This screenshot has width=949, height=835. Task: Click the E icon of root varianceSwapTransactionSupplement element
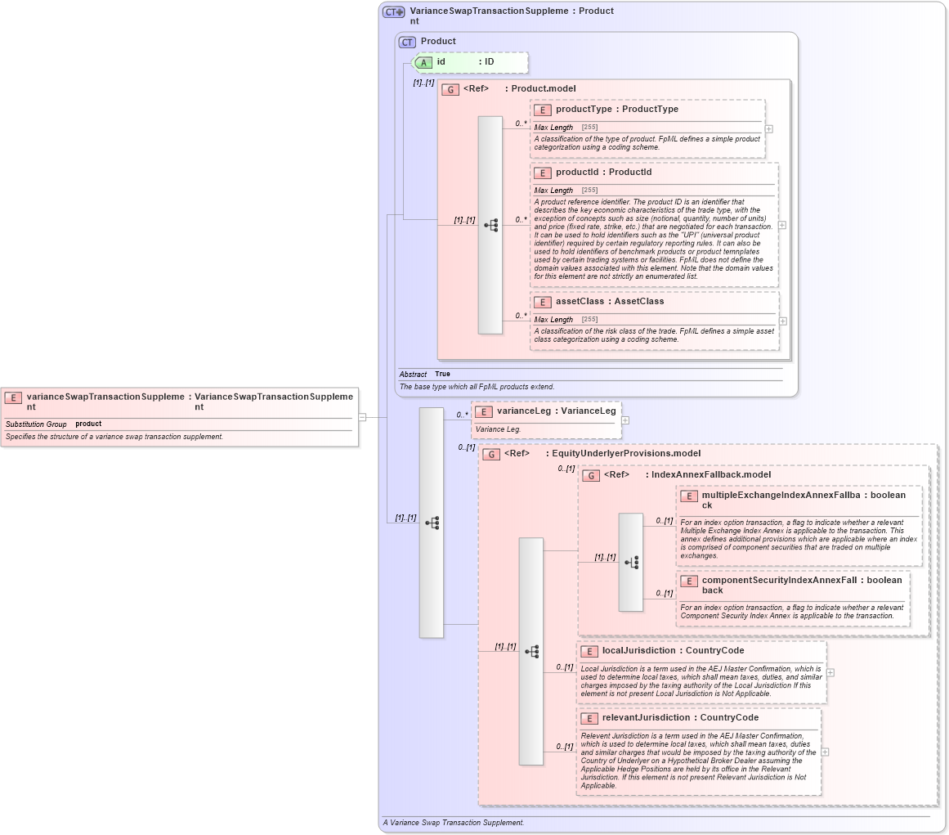click(13, 397)
